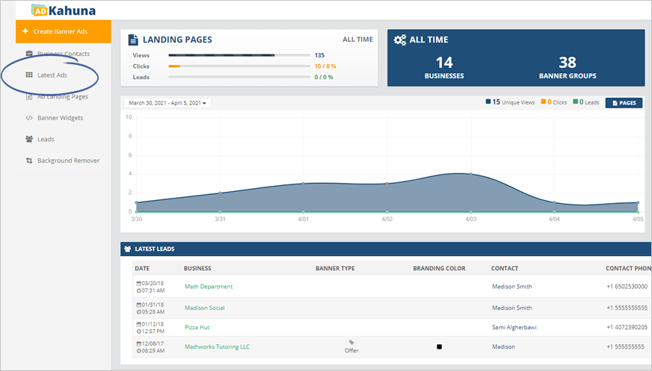Open the March 30 - April 5 date range dropdown
The height and width of the screenshot is (371, 652).
[167, 103]
